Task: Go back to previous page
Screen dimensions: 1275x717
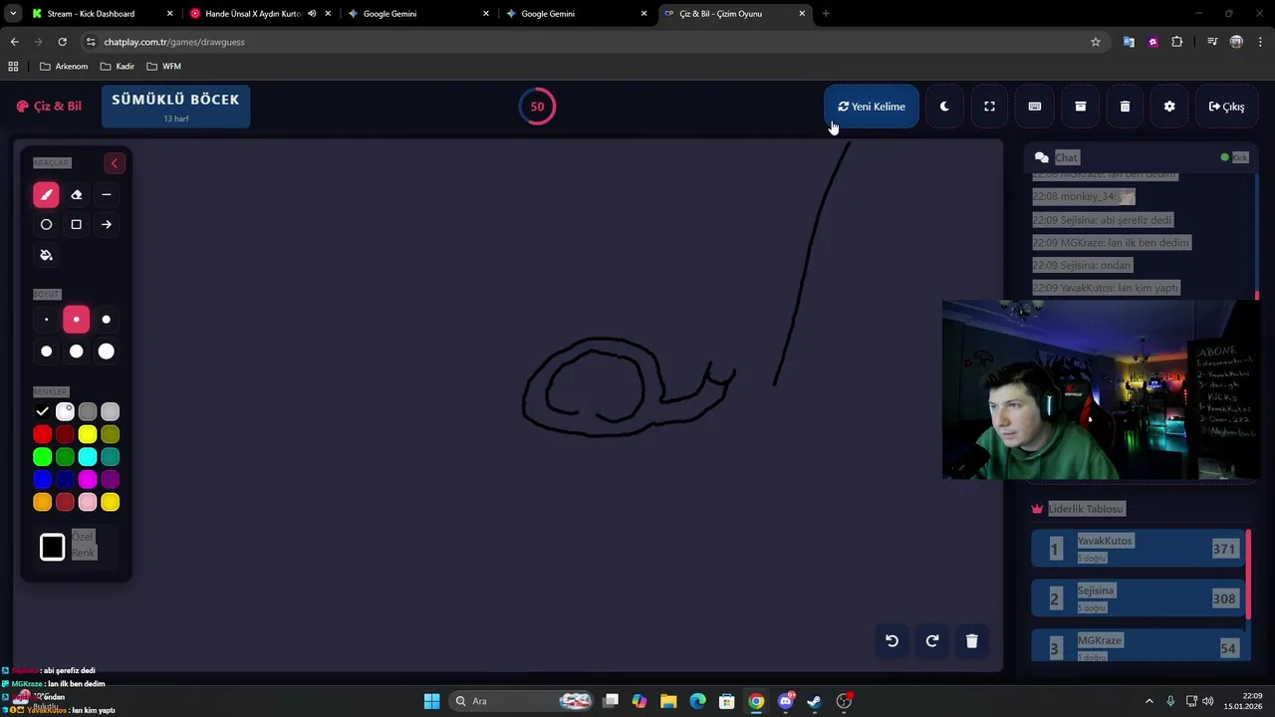Action: click(14, 42)
